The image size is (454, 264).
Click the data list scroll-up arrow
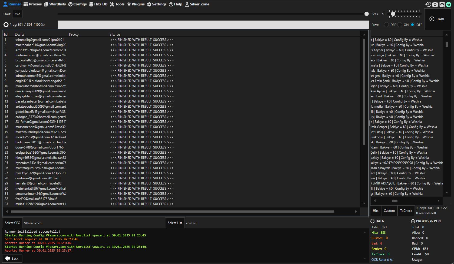(364, 35)
